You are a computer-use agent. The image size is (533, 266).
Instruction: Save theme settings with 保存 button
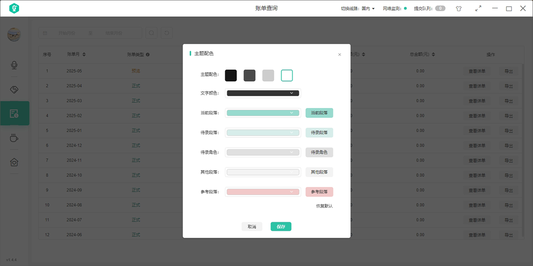[281, 226]
